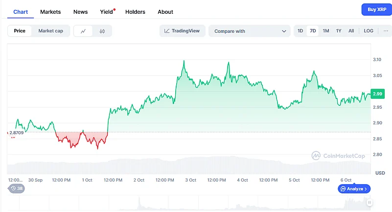This screenshot has height=212, width=392.
Task: Expand the Compare with dropdown
Action: 249,31
